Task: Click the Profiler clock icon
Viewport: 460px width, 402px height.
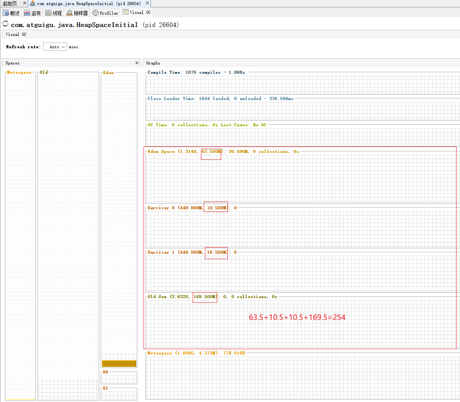Action: tap(95, 13)
